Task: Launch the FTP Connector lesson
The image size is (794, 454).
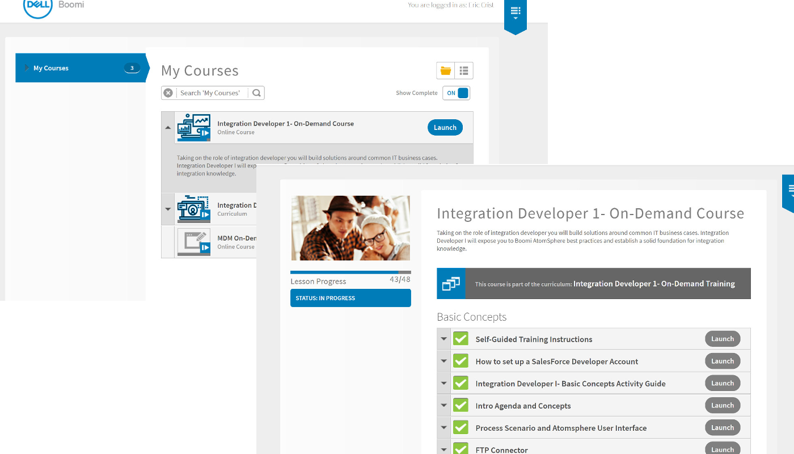Action: pos(723,449)
